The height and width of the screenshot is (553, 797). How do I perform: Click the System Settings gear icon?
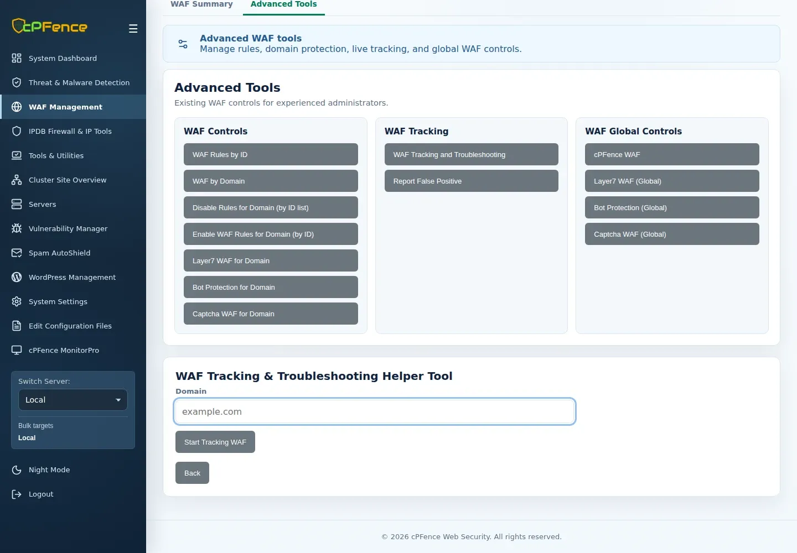pyautogui.click(x=17, y=301)
